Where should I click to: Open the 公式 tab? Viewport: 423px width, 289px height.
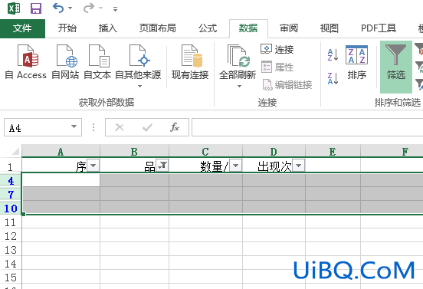[x=208, y=28]
